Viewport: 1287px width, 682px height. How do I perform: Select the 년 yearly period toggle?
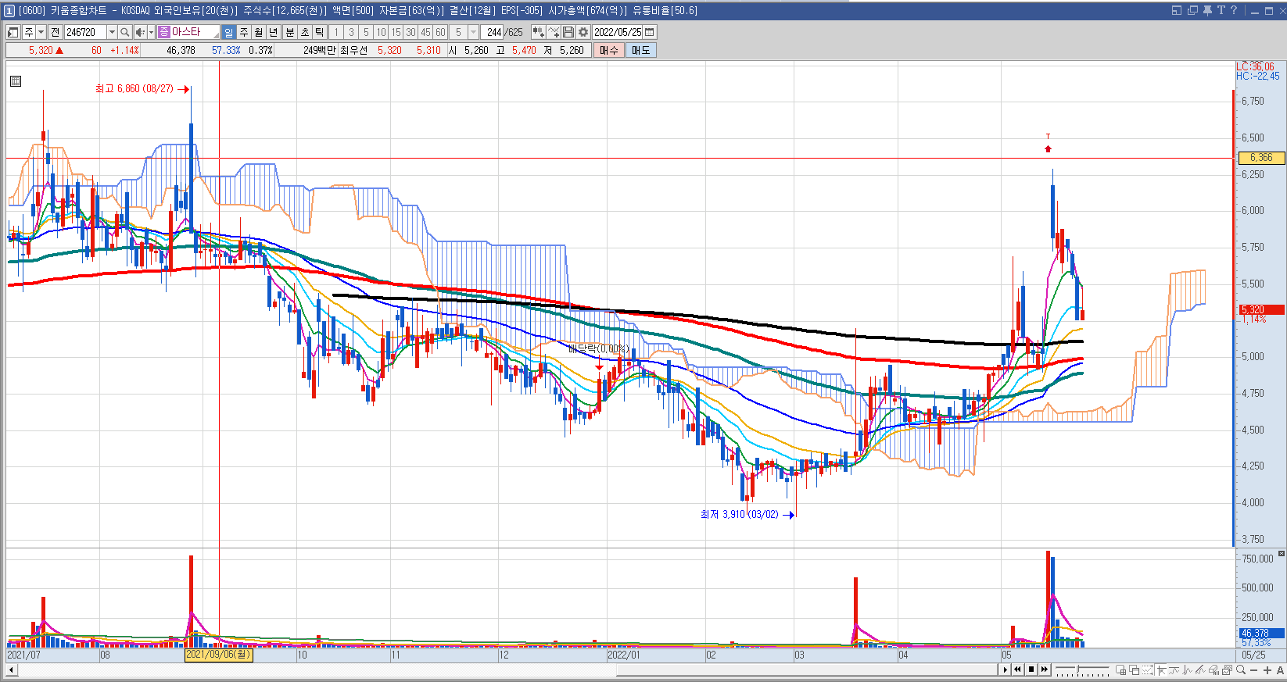pyautogui.click(x=274, y=32)
